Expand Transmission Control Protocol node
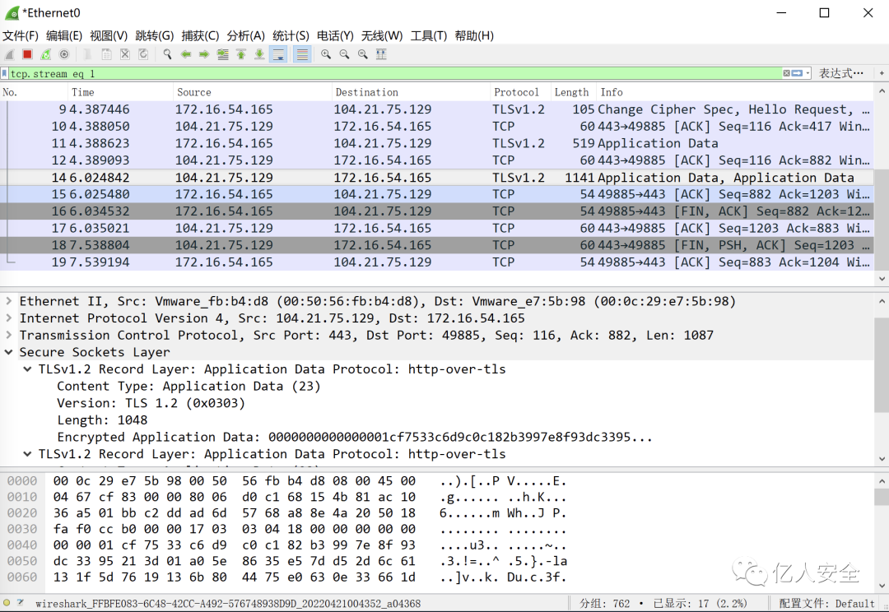This screenshot has height=612, width=889. click(x=9, y=335)
